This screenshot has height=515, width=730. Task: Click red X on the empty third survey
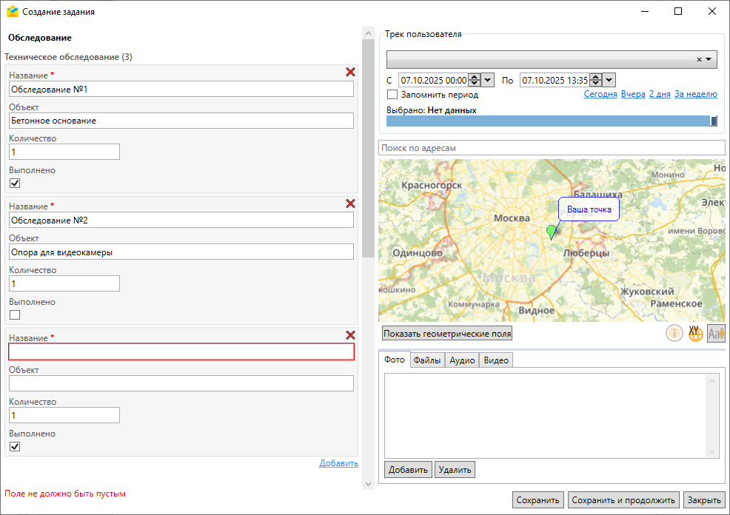point(350,335)
